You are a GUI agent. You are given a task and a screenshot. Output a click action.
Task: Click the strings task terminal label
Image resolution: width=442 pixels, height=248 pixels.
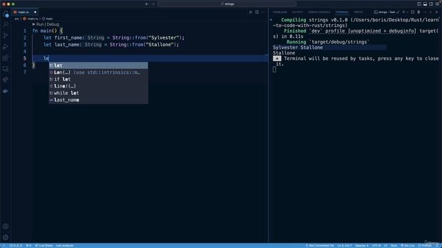386,12
